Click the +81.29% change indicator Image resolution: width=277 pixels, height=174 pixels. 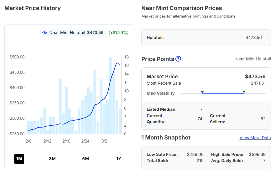(x=118, y=33)
